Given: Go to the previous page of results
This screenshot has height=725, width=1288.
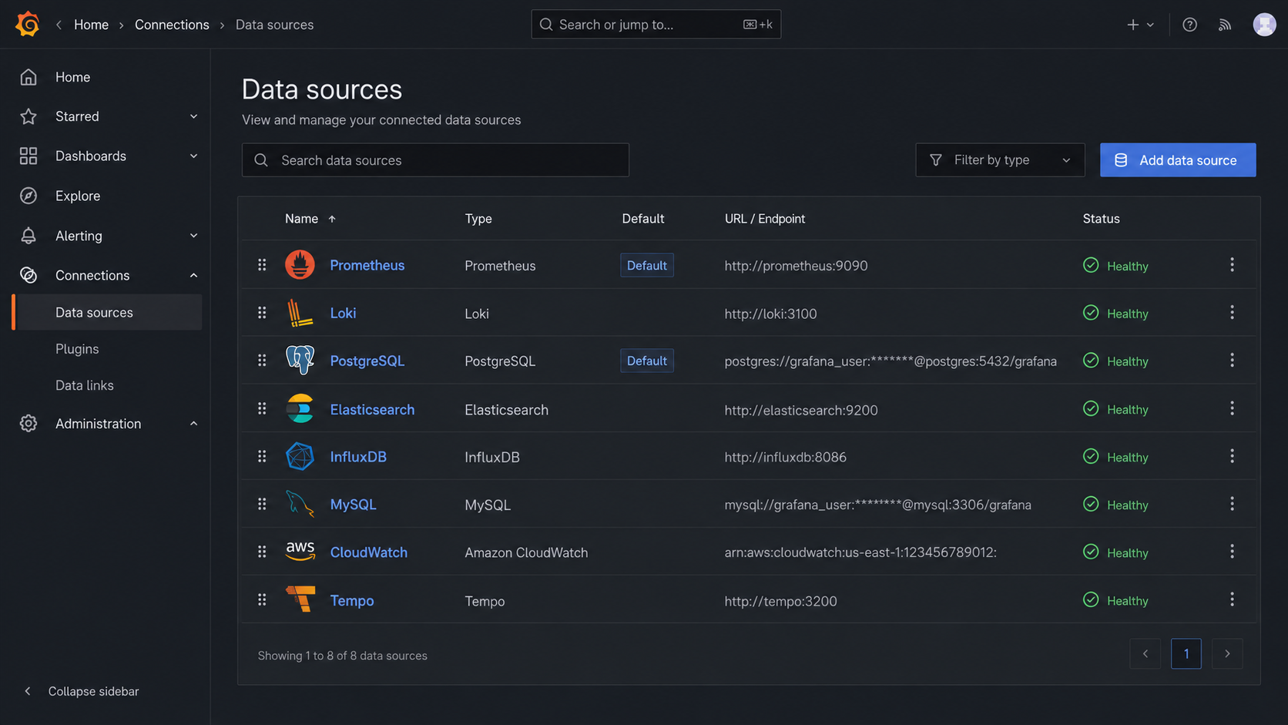Looking at the screenshot, I should click(x=1145, y=654).
